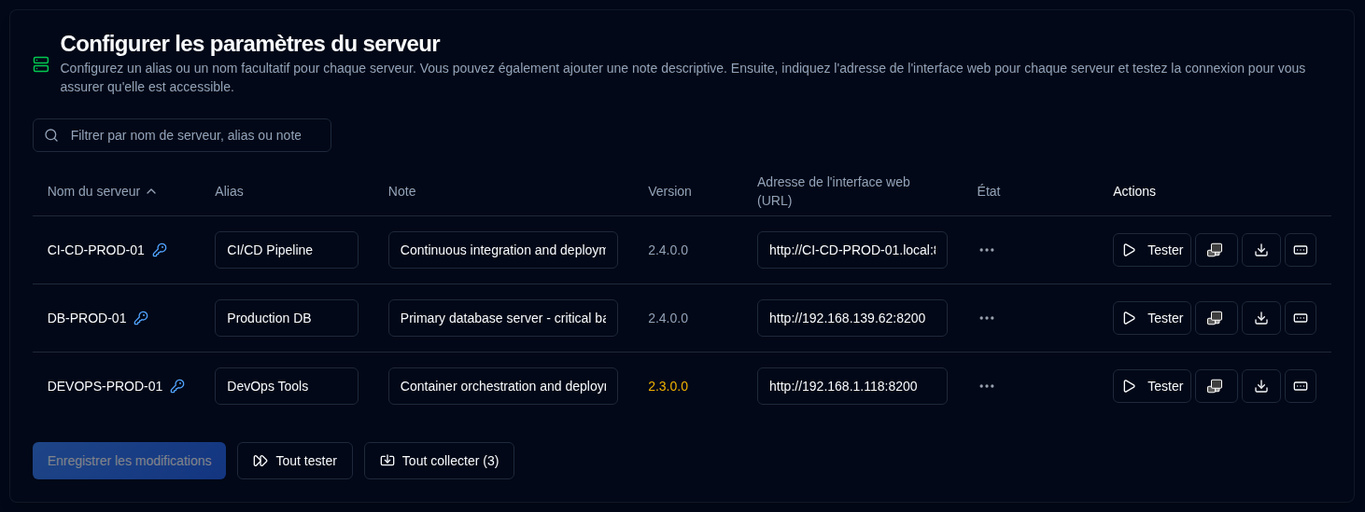Test connection for DB-PROD-01

click(x=1152, y=318)
